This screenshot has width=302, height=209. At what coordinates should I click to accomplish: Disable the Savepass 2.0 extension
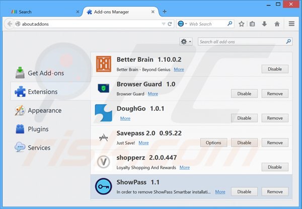click(244, 142)
